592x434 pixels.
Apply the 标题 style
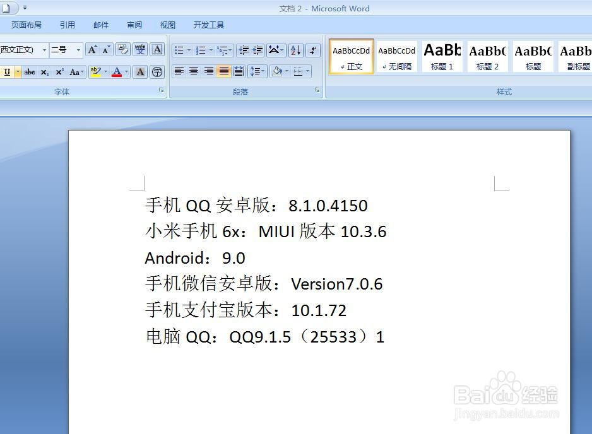(533, 56)
